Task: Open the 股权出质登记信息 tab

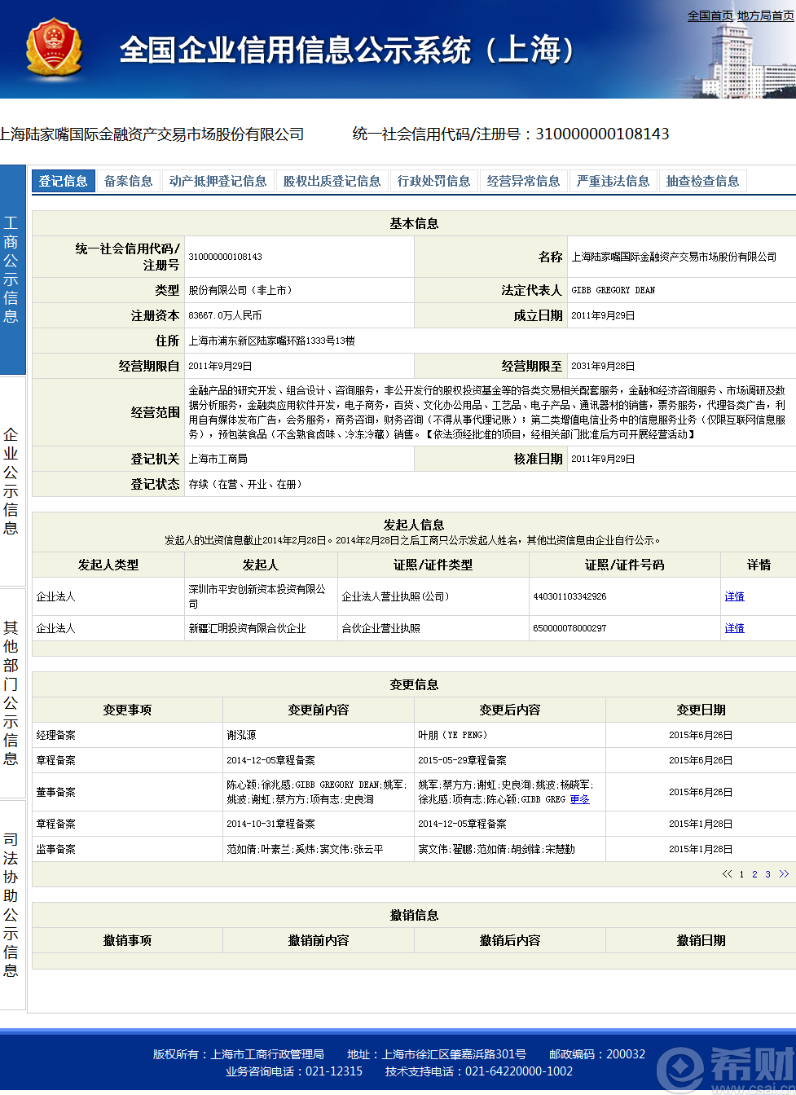Action: tap(332, 181)
